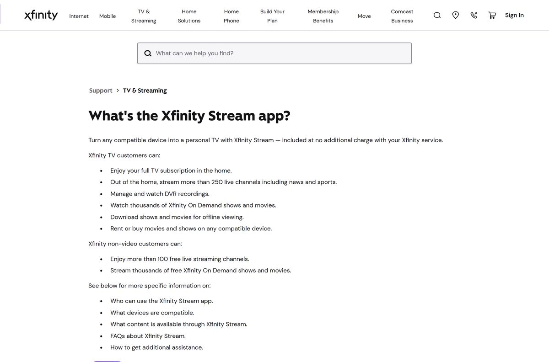Focus the 'What can we help you find?' field
The image size is (549, 362).
[x=274, y=53]
